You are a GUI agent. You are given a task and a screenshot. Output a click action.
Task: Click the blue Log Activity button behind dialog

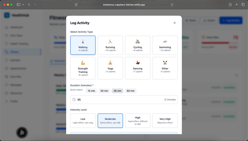point(231,21)
